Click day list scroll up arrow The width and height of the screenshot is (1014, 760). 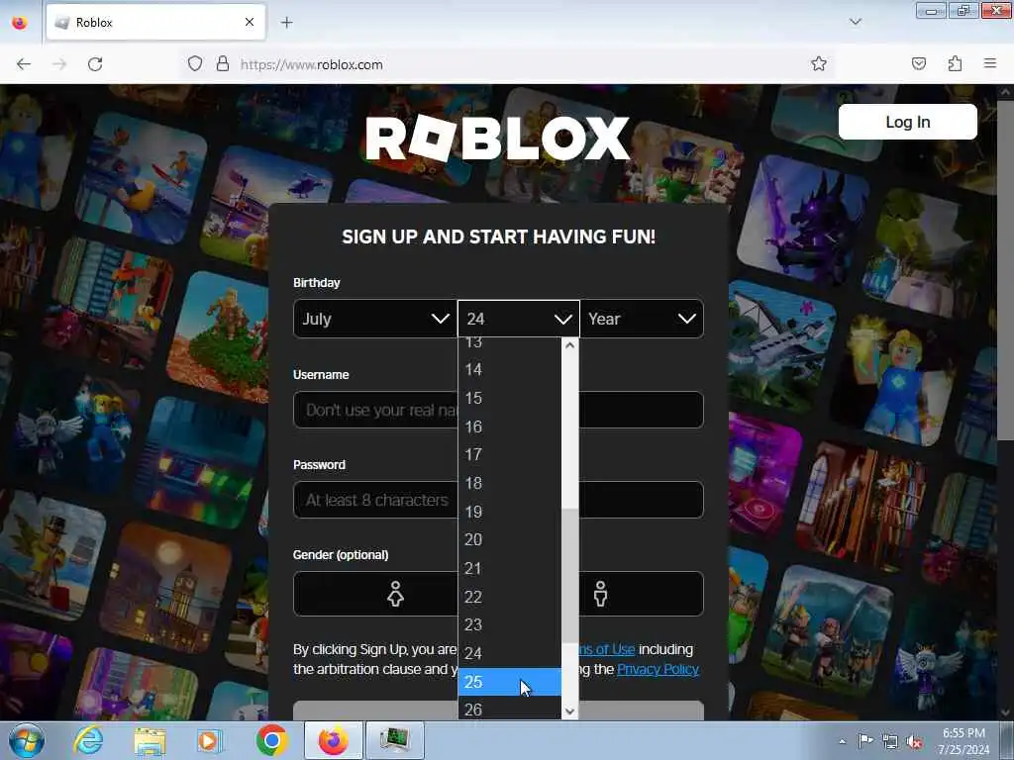click(569, 345)
